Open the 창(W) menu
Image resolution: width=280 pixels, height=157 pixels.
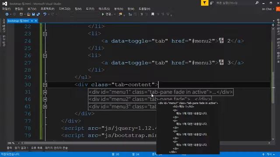click(x=131, y=9)
